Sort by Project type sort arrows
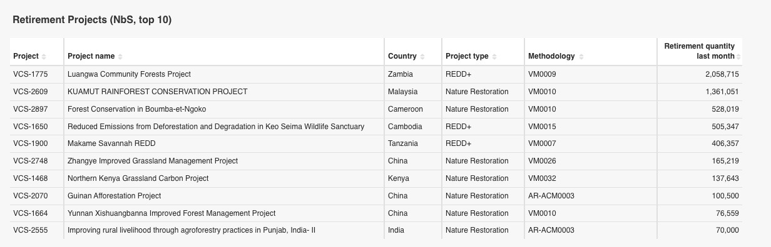This screenshot has height=247, width=771. click(x=494, y=57)
